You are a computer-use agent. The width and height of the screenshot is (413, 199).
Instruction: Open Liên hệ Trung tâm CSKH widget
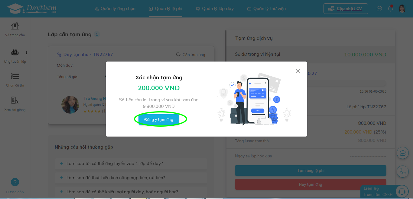click(385, 191)
